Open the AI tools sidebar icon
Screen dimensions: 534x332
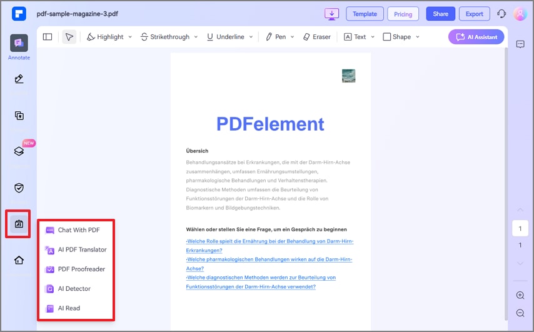pos(19,224)
